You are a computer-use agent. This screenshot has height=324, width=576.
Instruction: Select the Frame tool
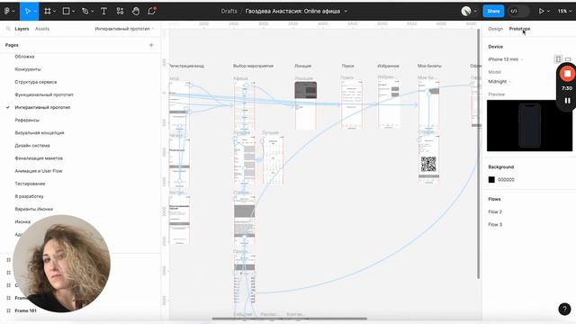point(48,11)
